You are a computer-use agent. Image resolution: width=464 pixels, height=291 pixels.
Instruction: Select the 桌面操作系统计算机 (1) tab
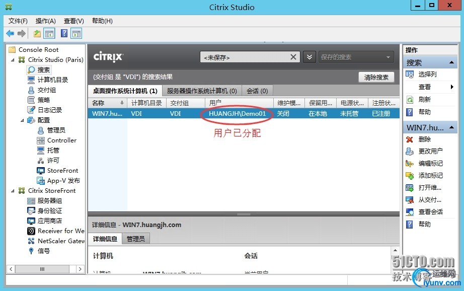coord(125,91)
